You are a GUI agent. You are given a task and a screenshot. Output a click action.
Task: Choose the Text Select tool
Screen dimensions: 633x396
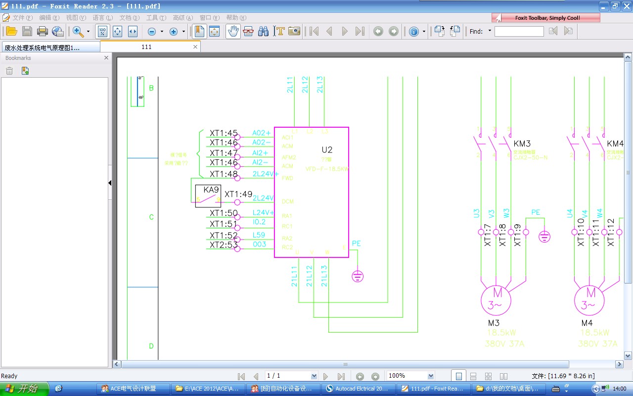pos(279,31)
